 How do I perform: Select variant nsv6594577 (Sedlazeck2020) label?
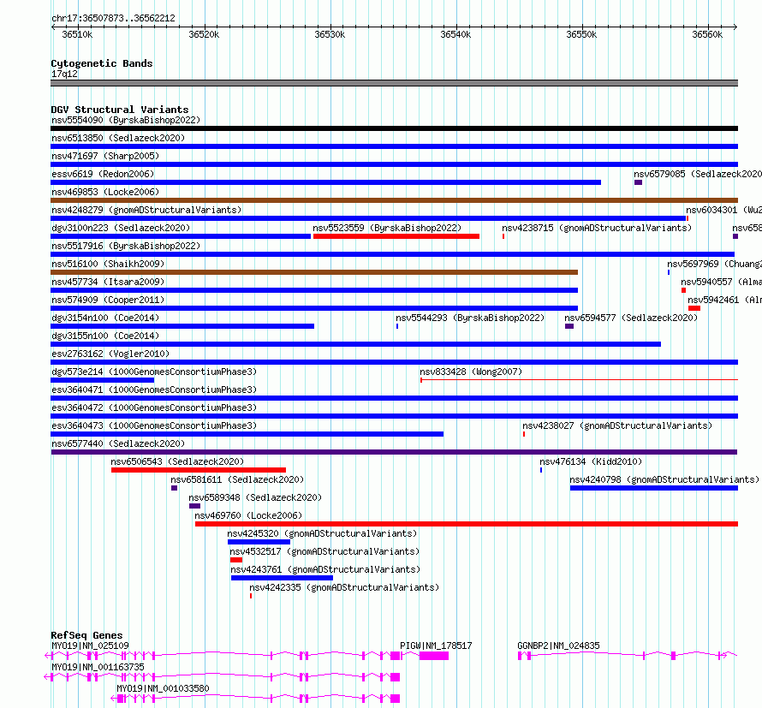[631, 318]
